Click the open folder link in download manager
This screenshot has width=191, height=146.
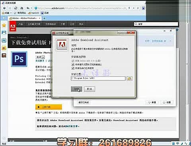[x=158, y=41]
